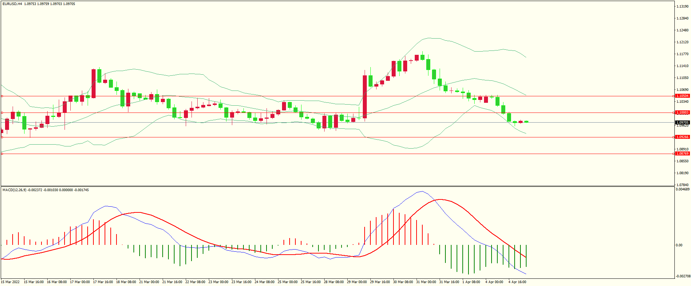
Task: Select the 1.09266 red price level label
Action: coord(682,137)
